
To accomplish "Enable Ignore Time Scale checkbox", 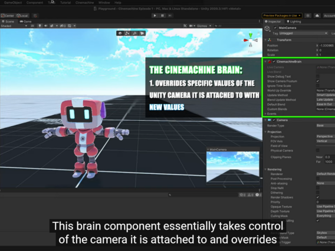I will (318, 86).
